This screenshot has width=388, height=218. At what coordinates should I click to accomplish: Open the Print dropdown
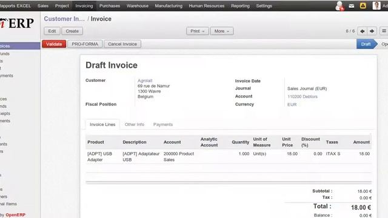coord(197,31)
